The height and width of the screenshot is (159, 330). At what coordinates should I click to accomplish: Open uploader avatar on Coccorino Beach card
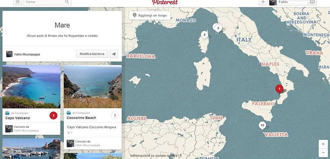coord(70,143)
